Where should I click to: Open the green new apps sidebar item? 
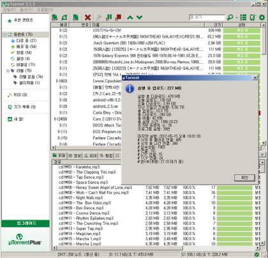click(15, 119)
